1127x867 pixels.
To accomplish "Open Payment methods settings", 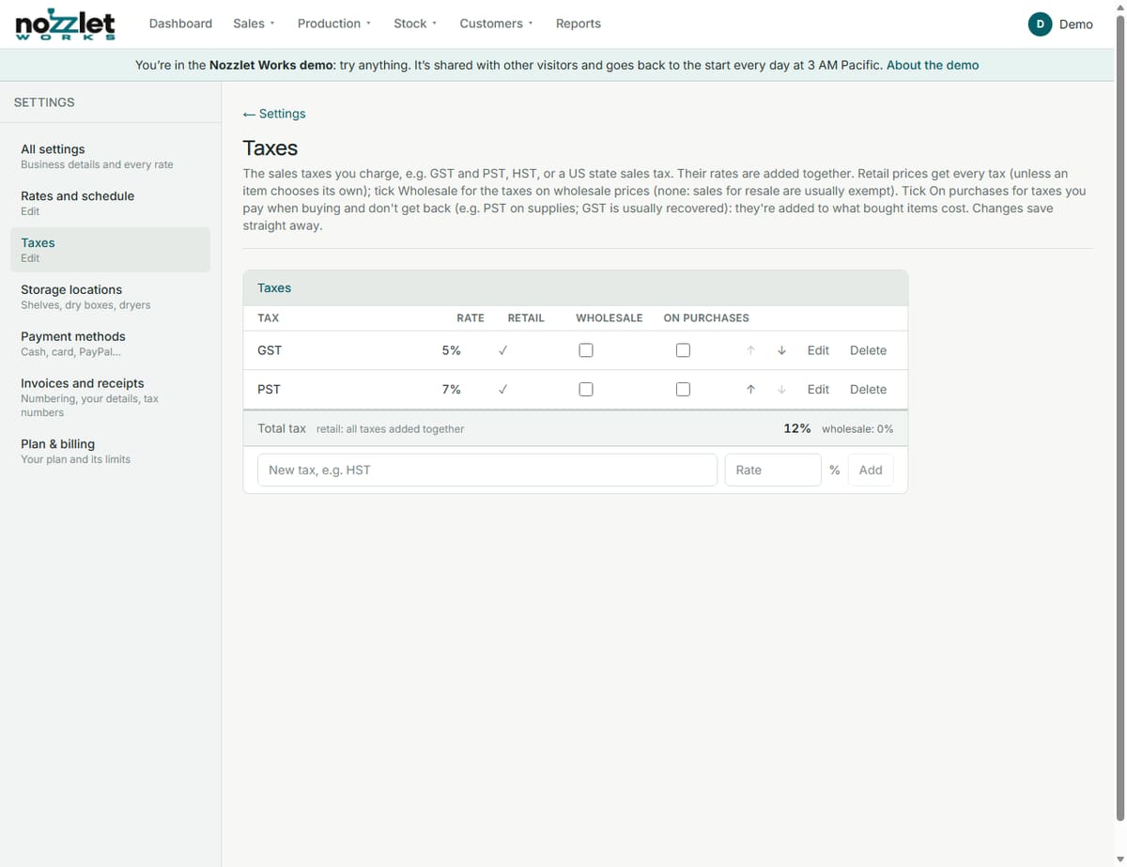I will coord(110,344).
